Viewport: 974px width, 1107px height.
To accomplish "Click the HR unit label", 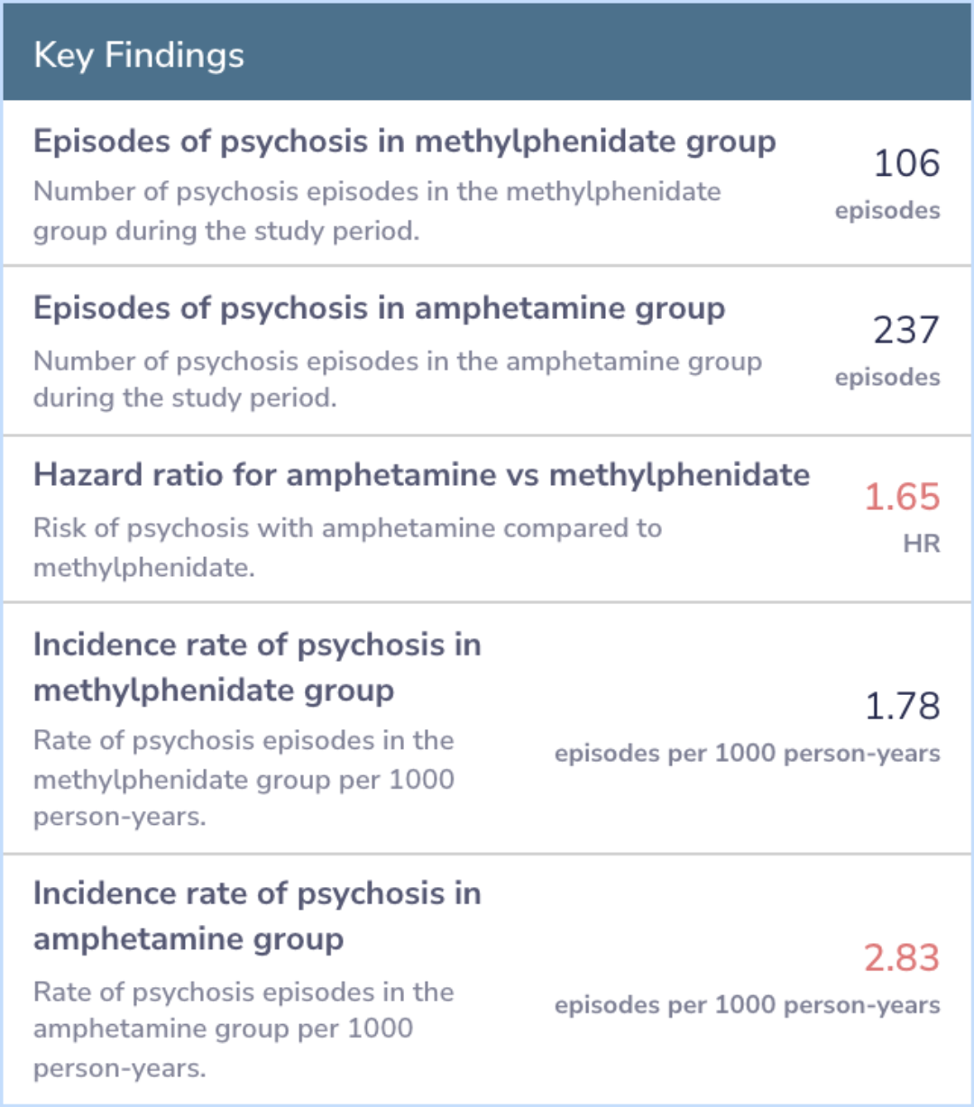I will (922, 544).
